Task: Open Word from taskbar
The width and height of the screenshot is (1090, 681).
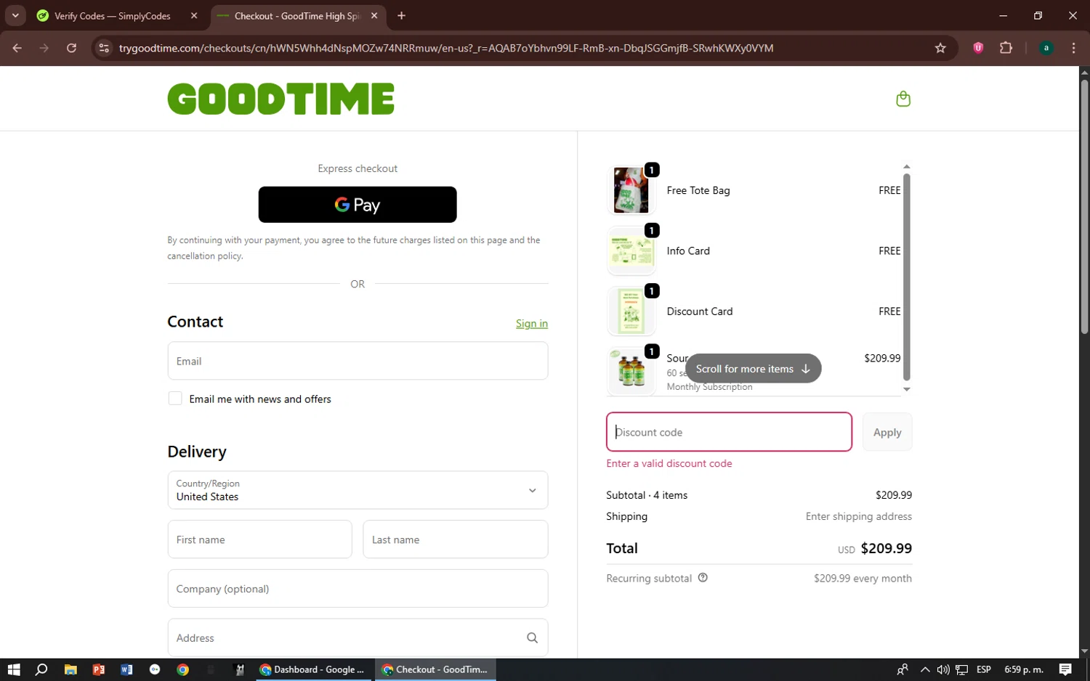Action: click(126, 669)
